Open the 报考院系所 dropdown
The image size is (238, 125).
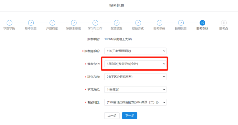[135, 51]
